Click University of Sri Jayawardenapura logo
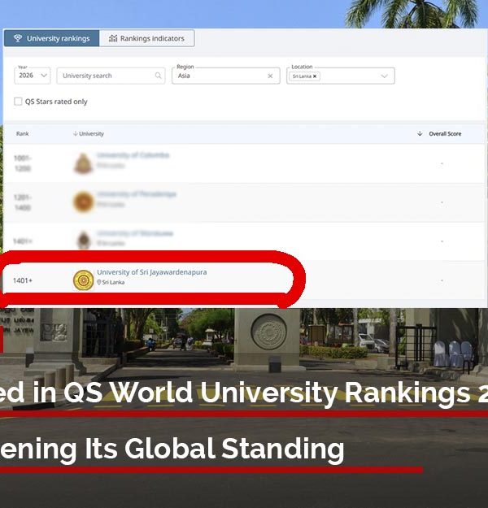The image size is (488, 508). click(83, 280)
